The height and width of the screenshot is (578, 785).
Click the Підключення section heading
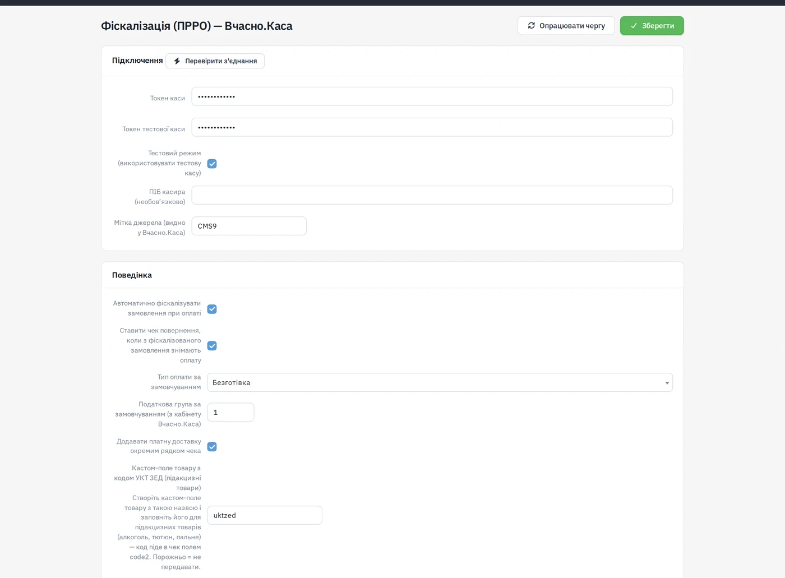coord(137,61)
